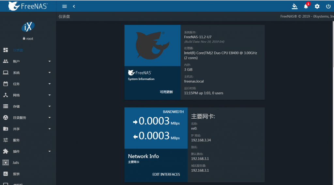Viewport: 334px width, 185px height.
Task: Toggle the hamburger sidebar menu
Action: click(64, 7)
